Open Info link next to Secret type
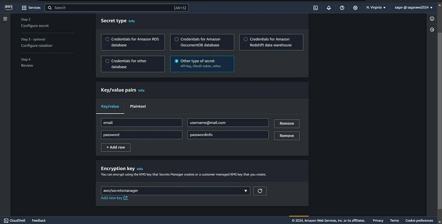The height and width of the screenshot is (224, 442). 132,21
